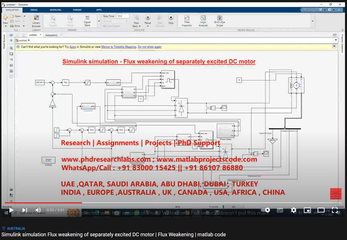Open the Property Inspector side panel
The image size is (347, 240).
342,44
